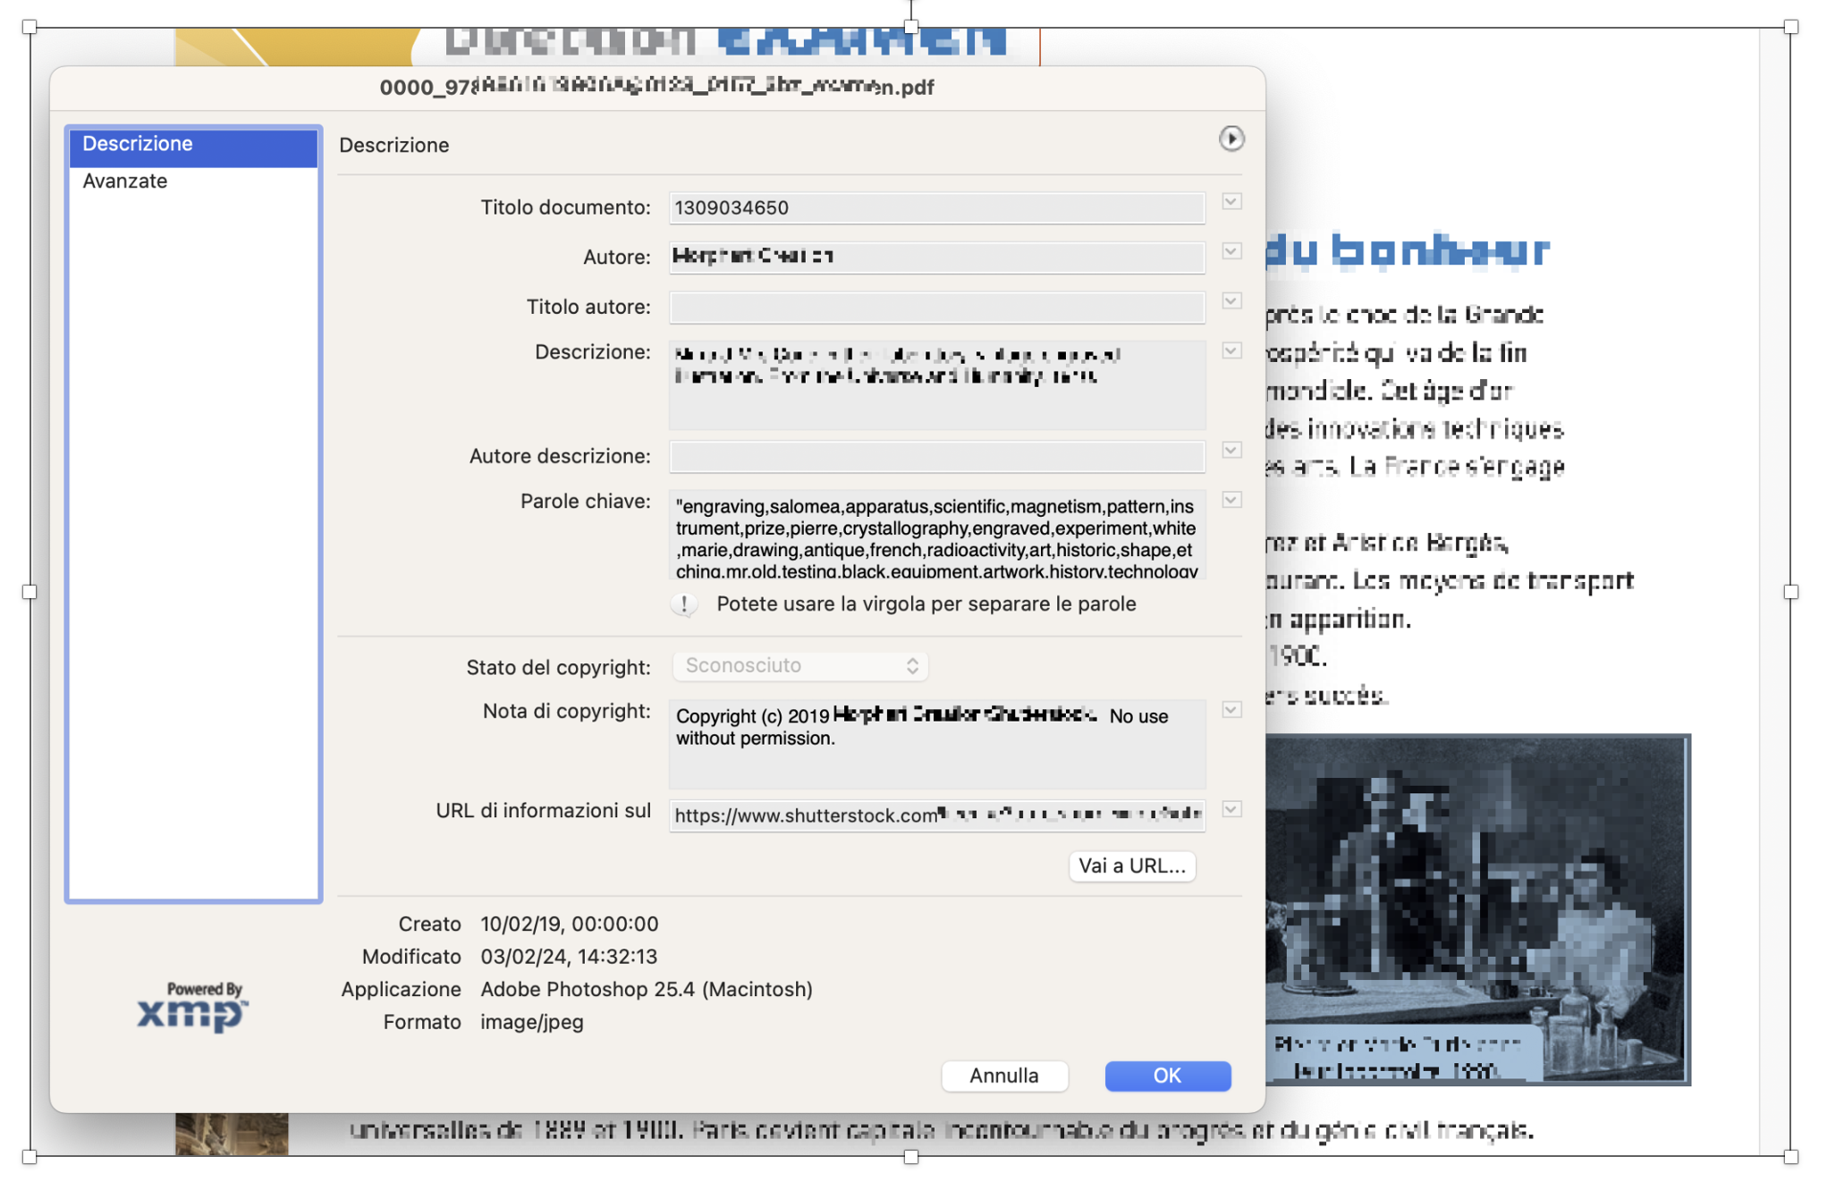This screenshot has width=1844, height=1182.
Task: Click the Annulla button
Action: (1003, 1076)
